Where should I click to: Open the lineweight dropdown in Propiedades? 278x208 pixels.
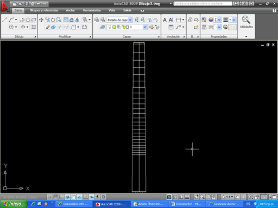click(234, 20)
